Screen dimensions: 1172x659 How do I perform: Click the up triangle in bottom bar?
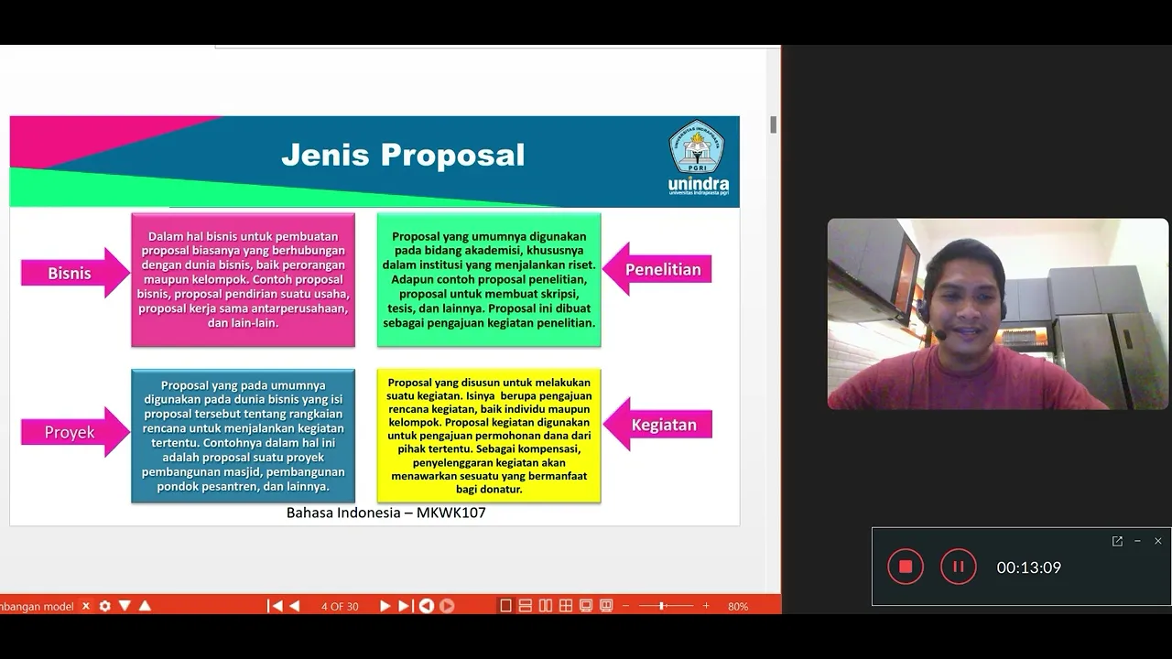(145, 606)
